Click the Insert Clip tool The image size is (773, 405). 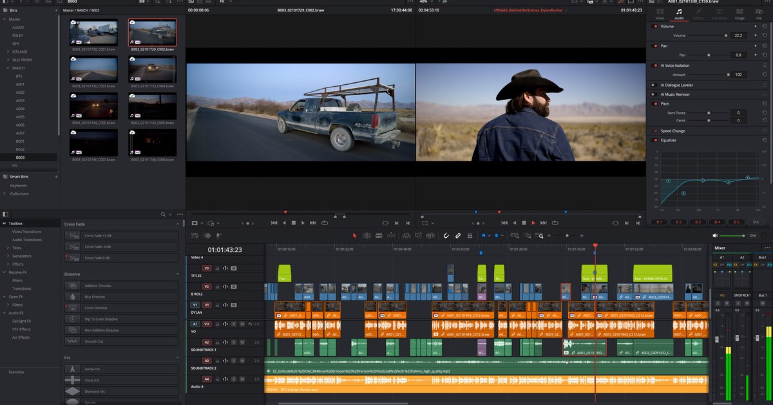click(407, 236)
